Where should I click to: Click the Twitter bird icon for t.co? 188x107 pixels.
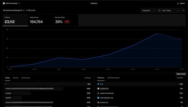pos(98,84)
